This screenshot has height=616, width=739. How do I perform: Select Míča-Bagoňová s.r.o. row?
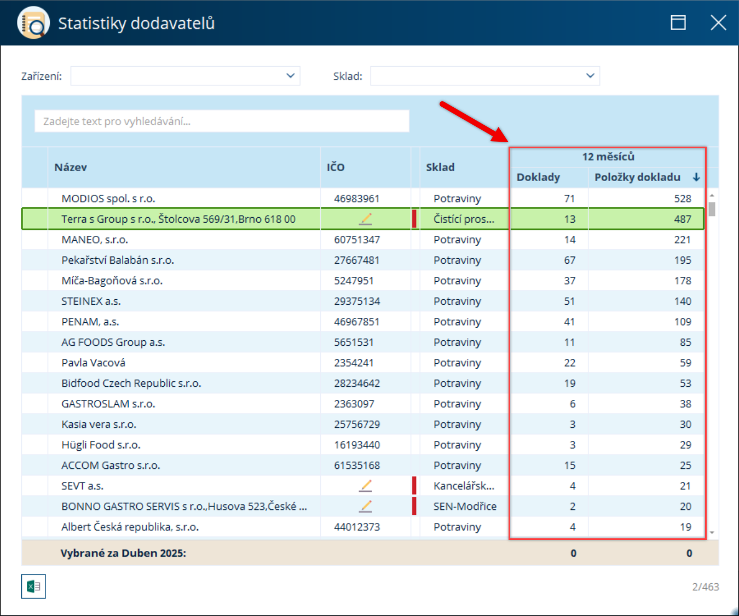pos(363,281)
